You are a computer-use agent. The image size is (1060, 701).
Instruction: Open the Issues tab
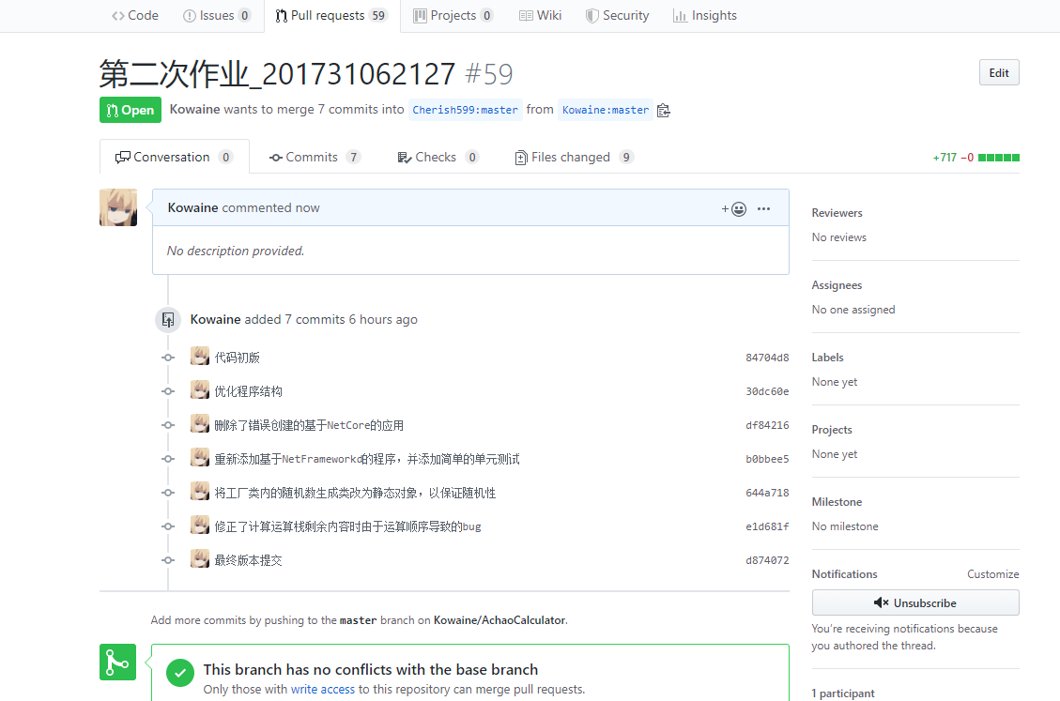point(216,16)
